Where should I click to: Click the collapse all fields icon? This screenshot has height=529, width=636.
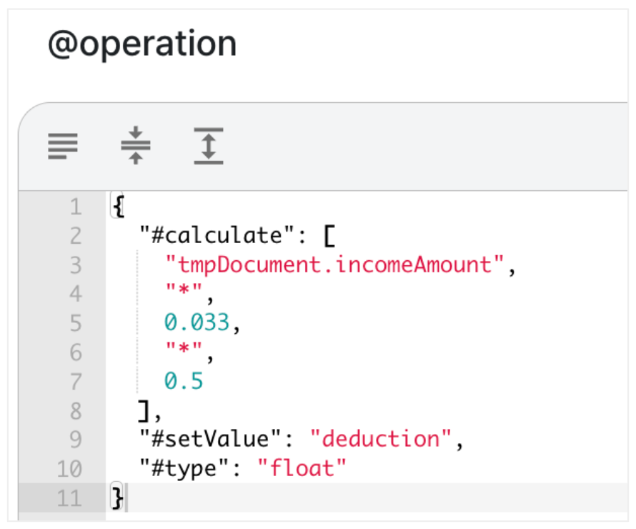[136, 145]
